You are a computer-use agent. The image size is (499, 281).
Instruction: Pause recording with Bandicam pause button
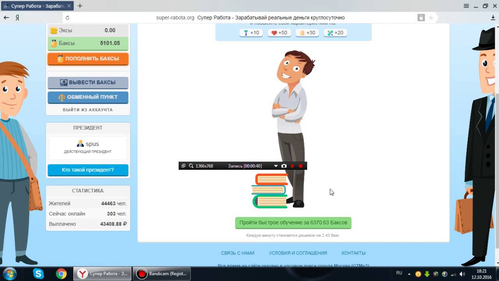click(292, 166)
